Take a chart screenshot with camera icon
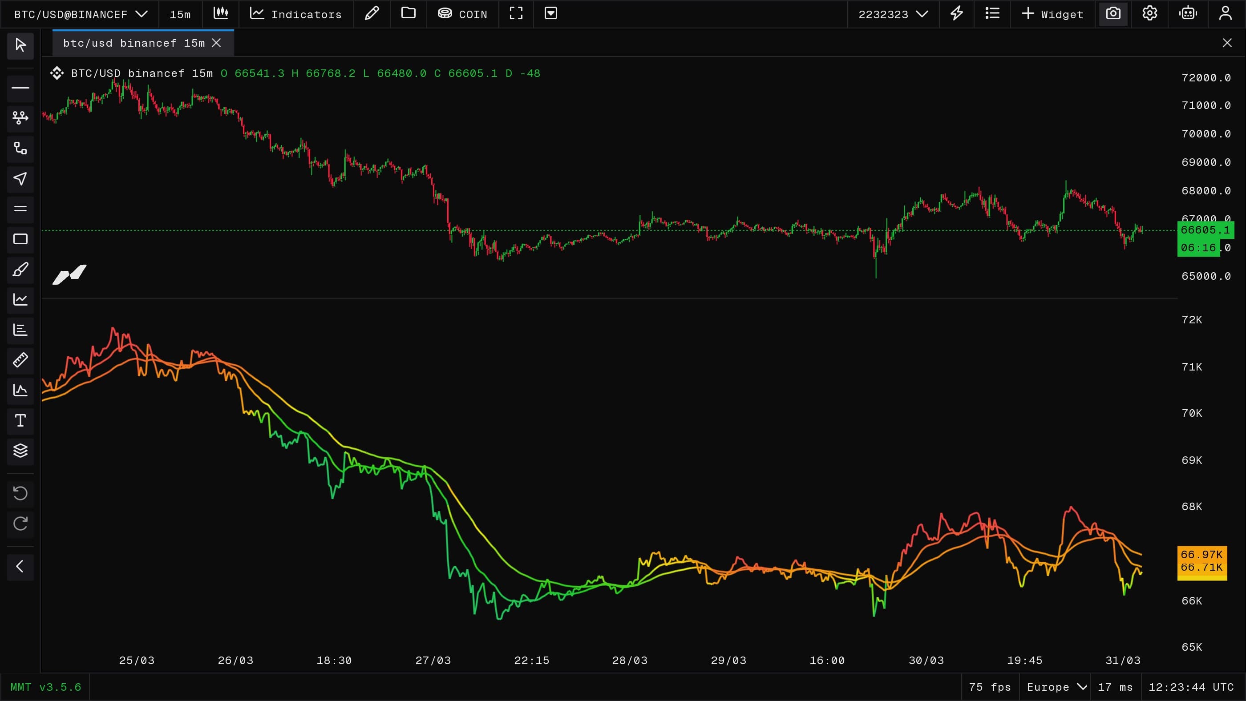1246x701 pixels. click(x=1113, y=14)
